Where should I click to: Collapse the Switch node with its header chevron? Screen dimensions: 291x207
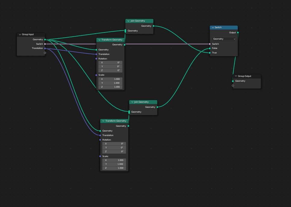pyautogui.click(x=213, y=27)
